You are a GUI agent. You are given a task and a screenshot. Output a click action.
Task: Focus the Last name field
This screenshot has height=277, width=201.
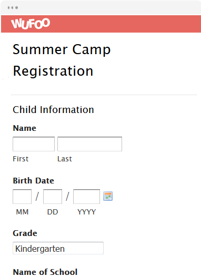[x=89, y=144]
